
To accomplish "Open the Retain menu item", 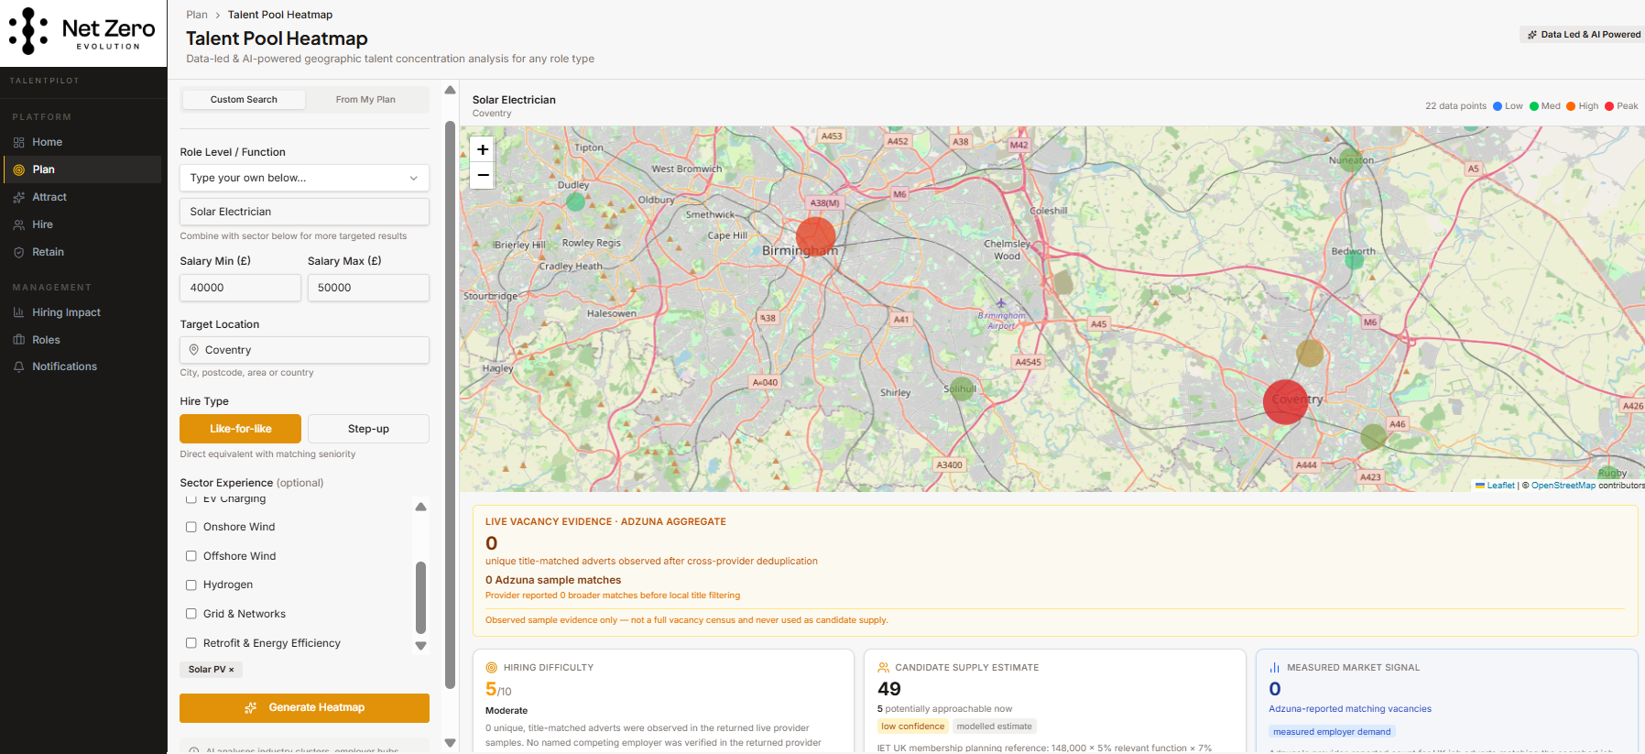I will tap(82, 252).
